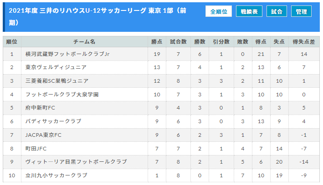Click the 順位 column header
The image size is (323, 185).
[12, 42]
